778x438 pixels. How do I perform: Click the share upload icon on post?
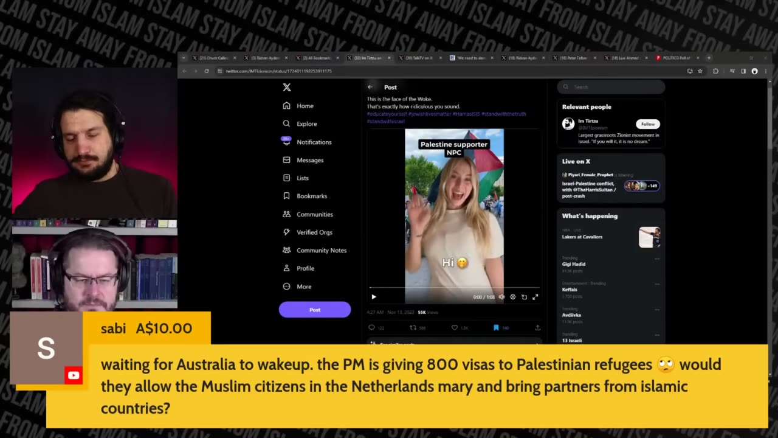point(537,327)
